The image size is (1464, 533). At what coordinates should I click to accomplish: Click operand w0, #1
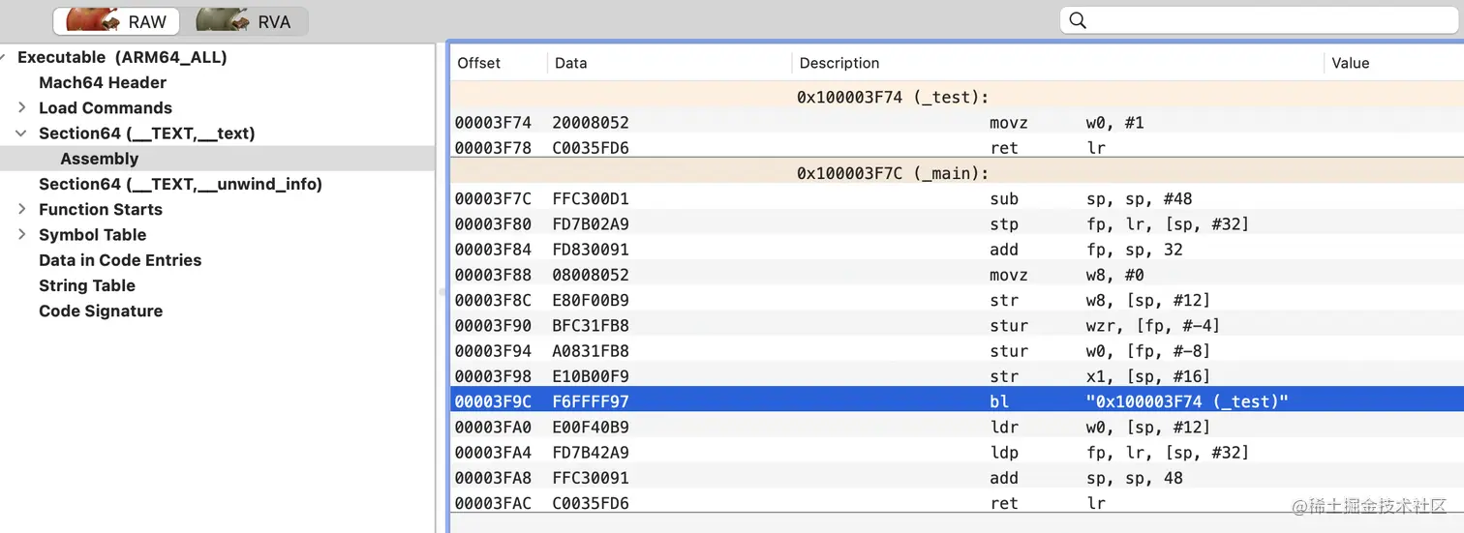(1114, 123)
